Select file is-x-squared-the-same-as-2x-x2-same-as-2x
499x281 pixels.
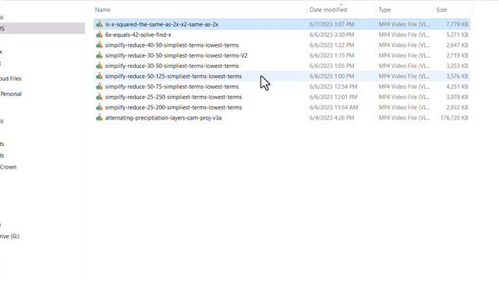(x=161, y=24)
